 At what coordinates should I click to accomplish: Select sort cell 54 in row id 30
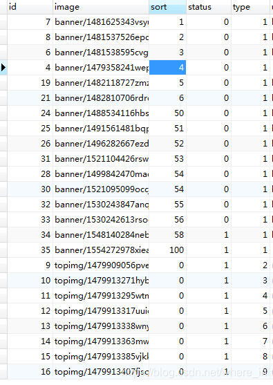[167, 189]
